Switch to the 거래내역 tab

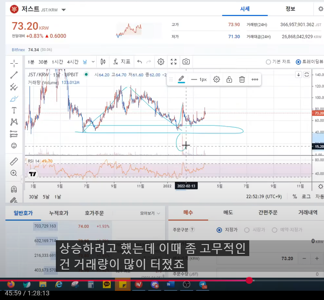coord(308,212)
